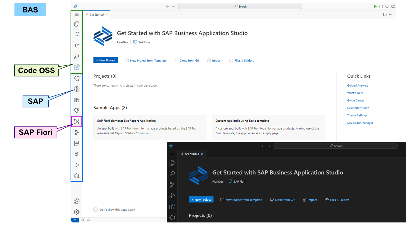Open Manage gear icon in activity bar

[77, 212]
